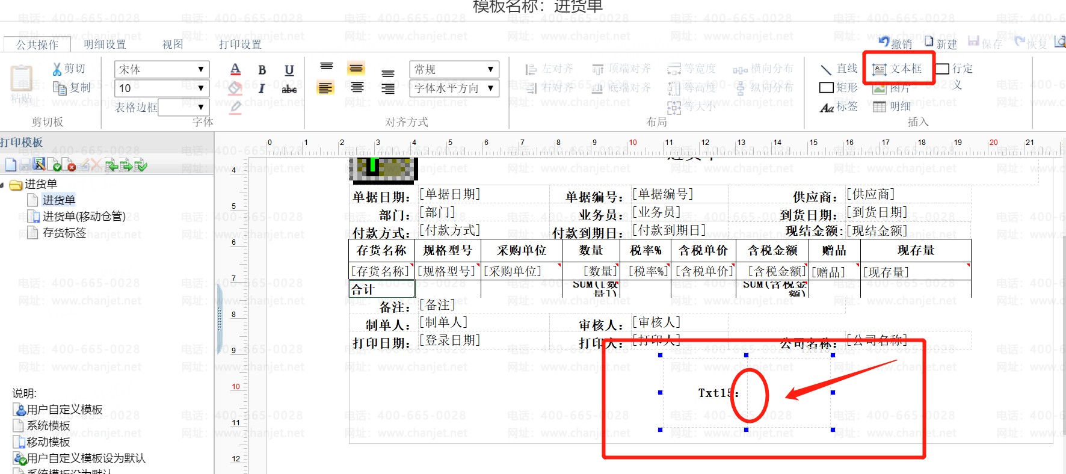Image resolution: width=1066 pixels, height=474 pixels.
Task: Switch to the 明细设置 tab
Action: click(105, 45)
